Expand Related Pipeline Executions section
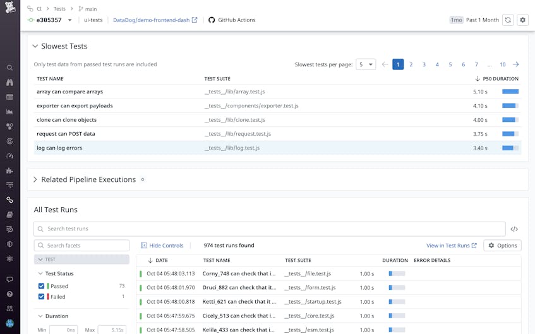This screenshot has height=334, width=535. point(35,179)
